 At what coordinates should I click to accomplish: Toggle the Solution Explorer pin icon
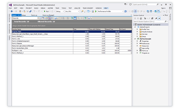point(165,15)
